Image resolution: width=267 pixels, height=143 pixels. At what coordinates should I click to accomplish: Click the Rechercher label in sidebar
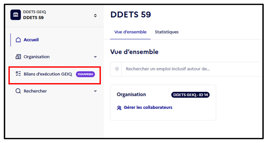(x=35, y=91)
